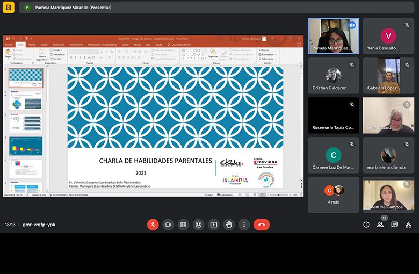Open the meeting details info icon
419x274 pixels.
click(x=366, y=225)
